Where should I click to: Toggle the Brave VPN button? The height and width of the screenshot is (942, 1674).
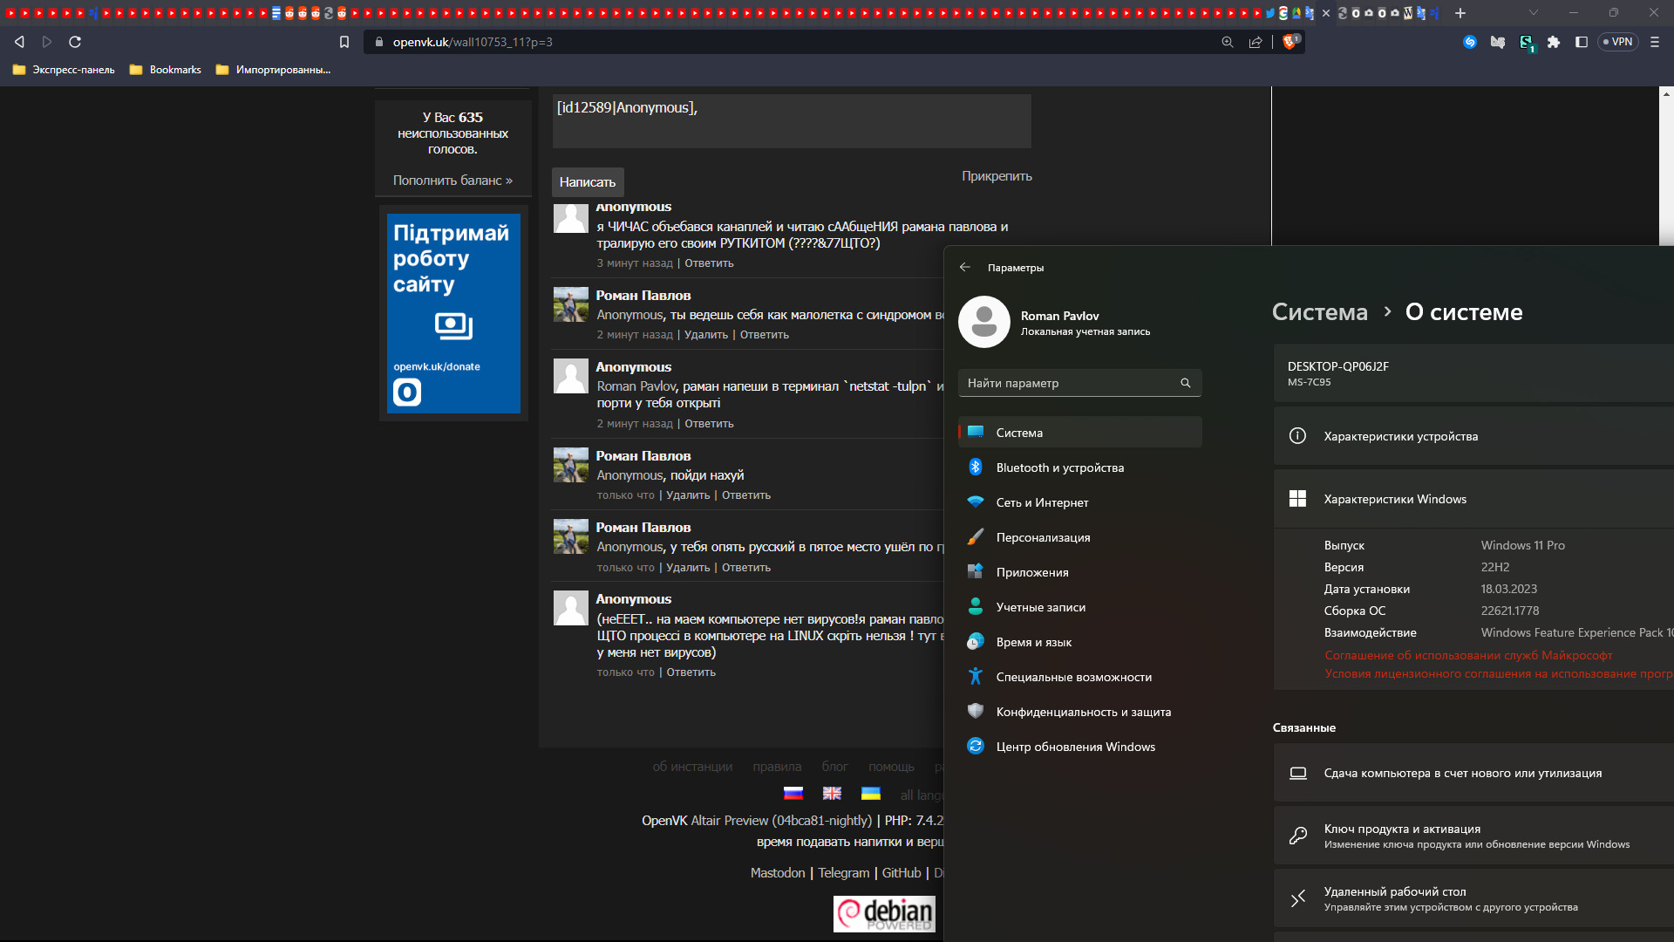pos(1618,42)
